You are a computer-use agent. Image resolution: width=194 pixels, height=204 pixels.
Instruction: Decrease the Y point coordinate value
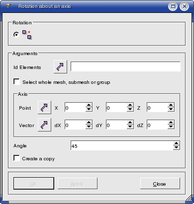pos(130,109)
